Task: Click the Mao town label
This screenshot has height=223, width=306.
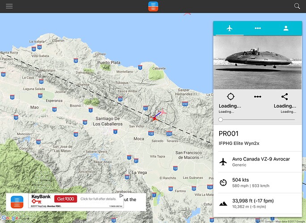Action: pos(34,107)
